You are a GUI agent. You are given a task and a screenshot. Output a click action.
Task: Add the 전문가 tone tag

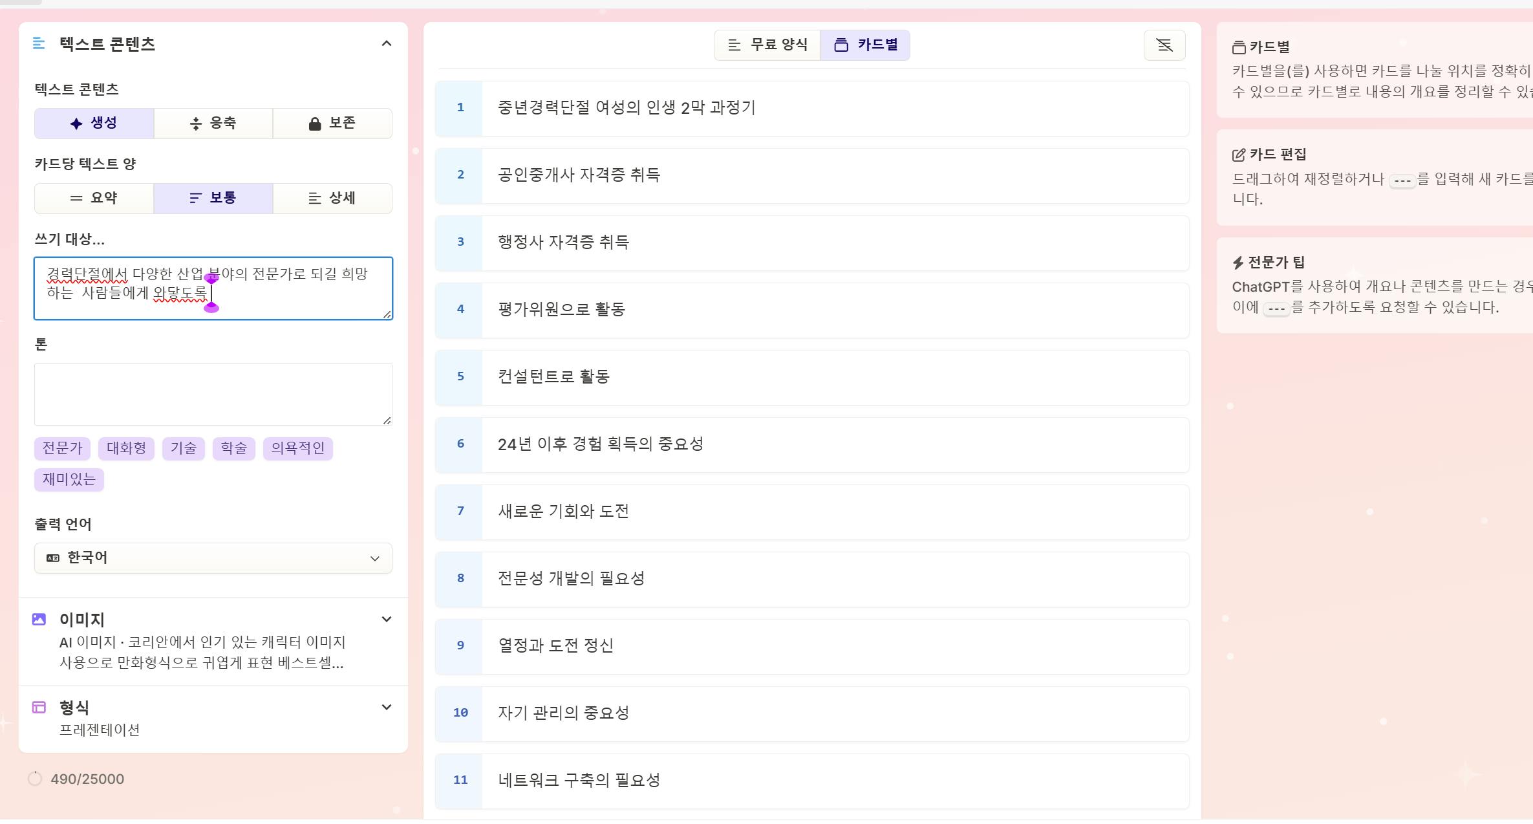[x=62, y=448]
